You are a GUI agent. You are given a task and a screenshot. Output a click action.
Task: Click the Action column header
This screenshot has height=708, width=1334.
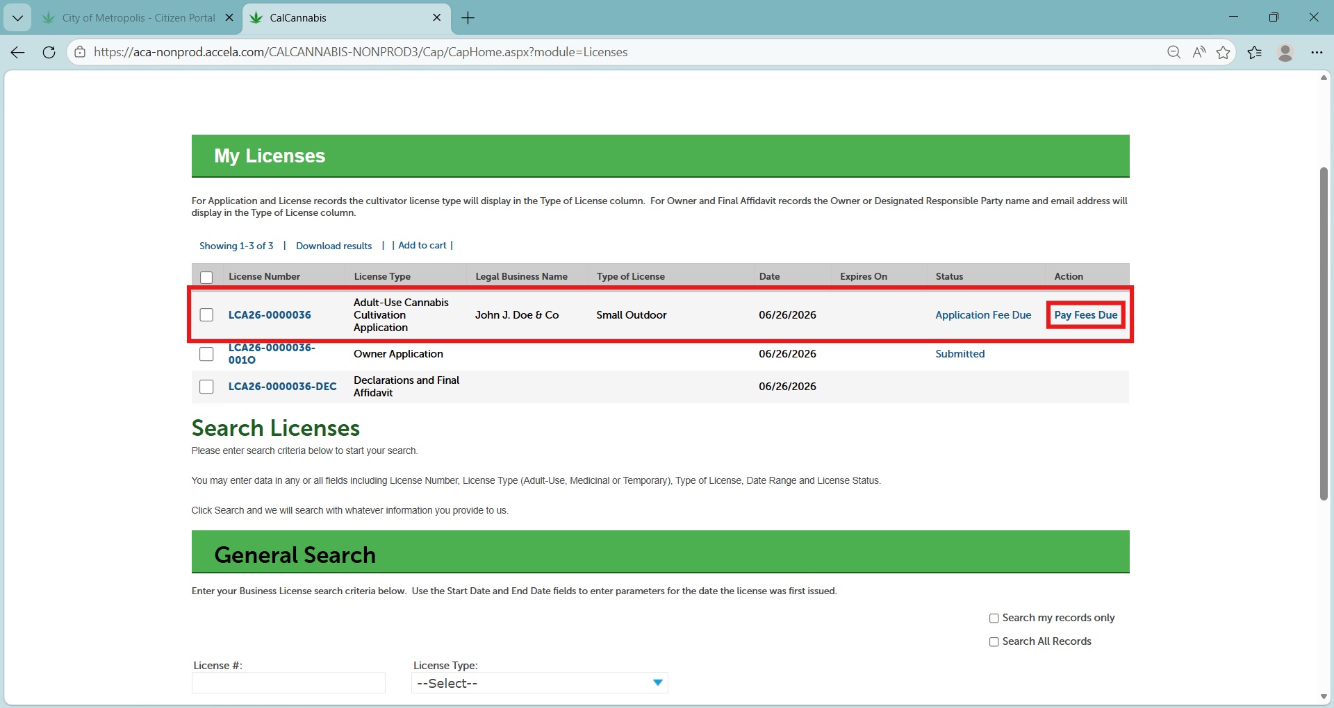1069,276
